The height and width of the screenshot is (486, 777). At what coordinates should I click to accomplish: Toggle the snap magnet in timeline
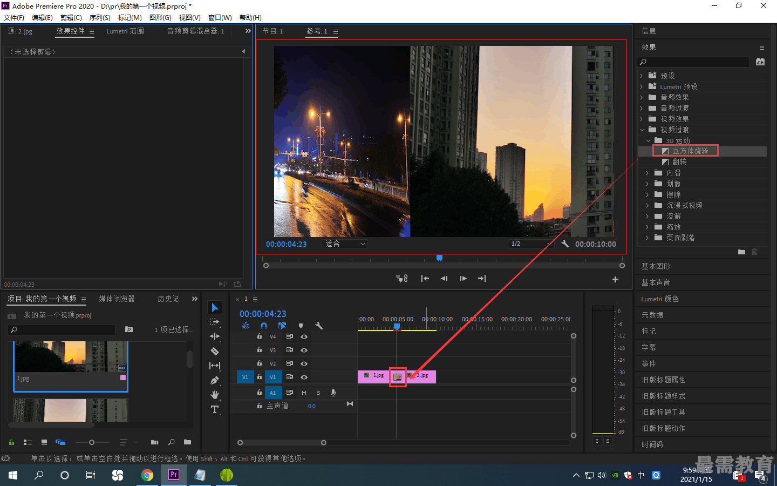click(264, 326)
